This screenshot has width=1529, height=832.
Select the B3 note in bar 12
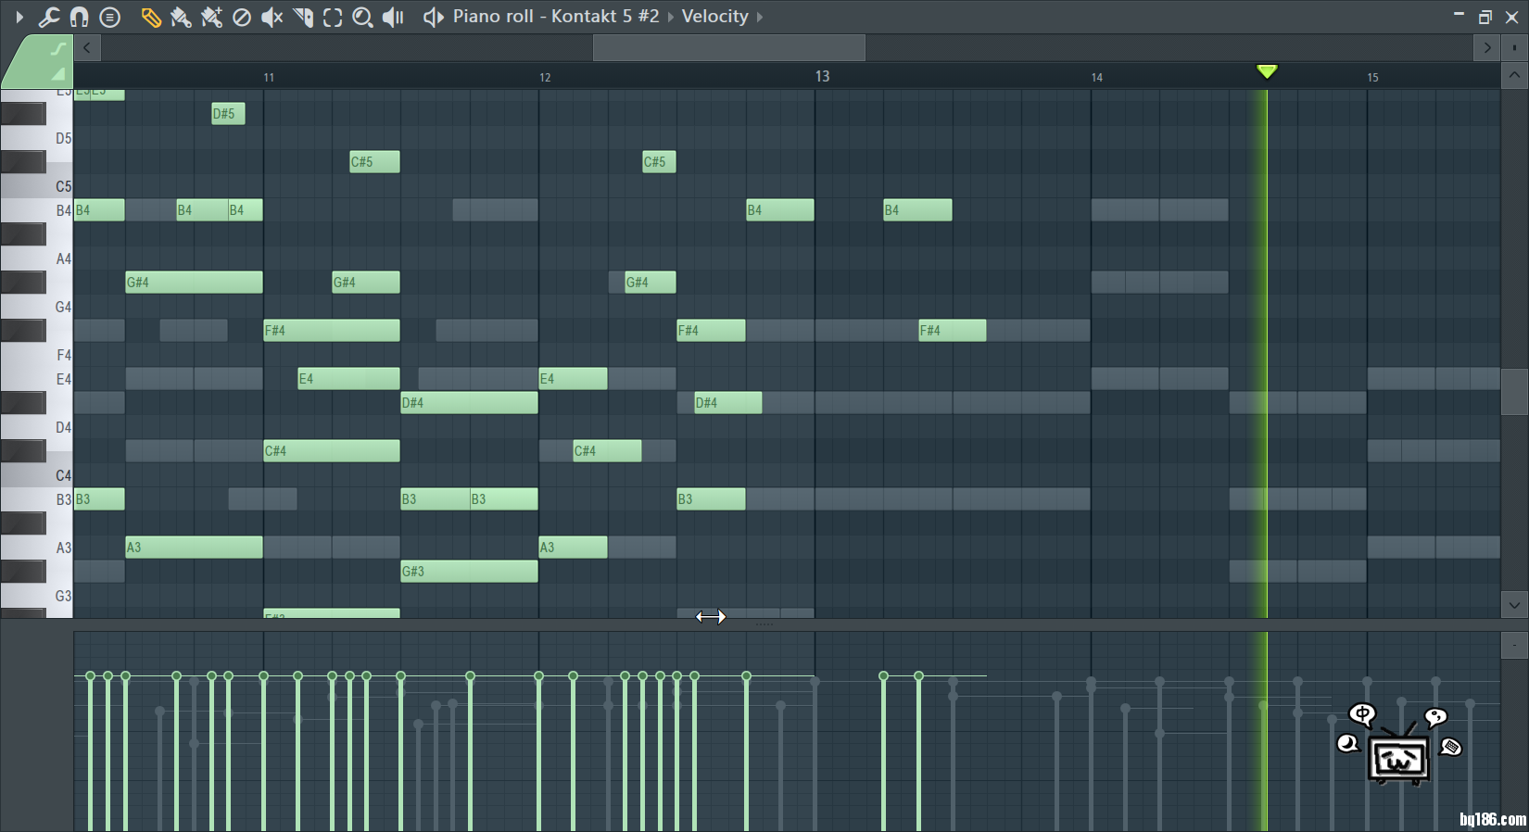tap(711, 499)
